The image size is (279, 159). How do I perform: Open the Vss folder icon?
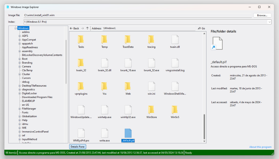click(x=104, y=86)
